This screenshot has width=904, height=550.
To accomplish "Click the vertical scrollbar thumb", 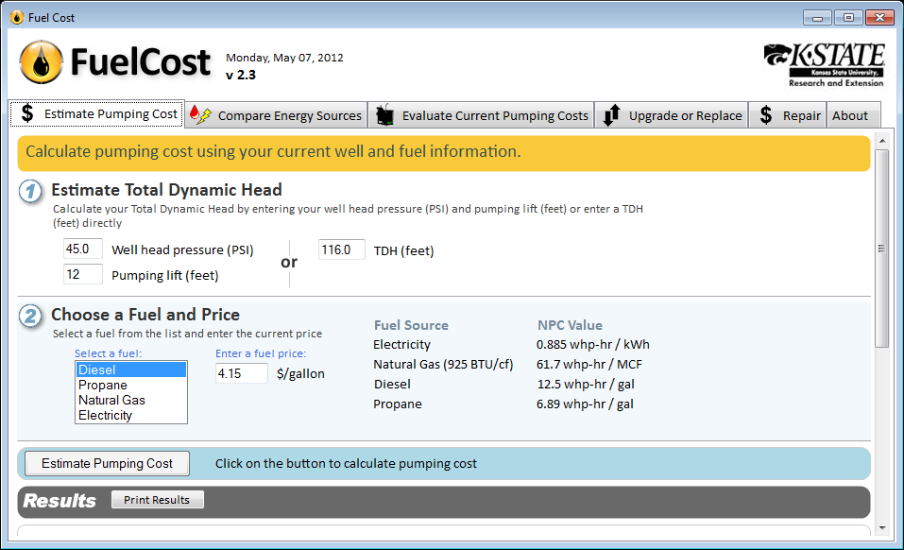I will tap(882, 249).
